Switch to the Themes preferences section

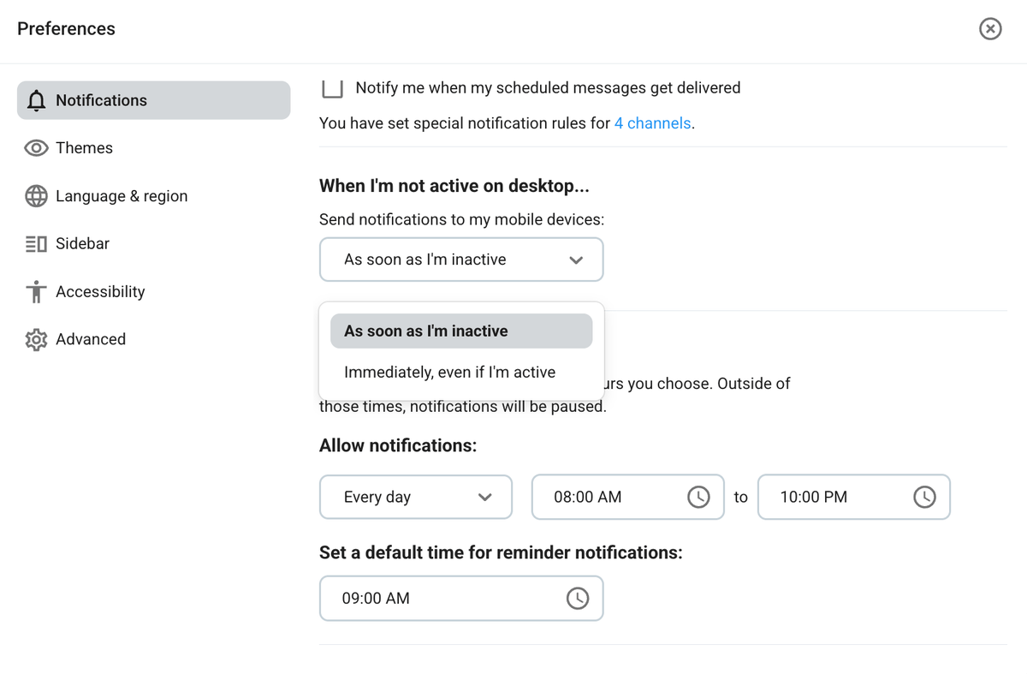pyautogui.click(x=84, y=147)
